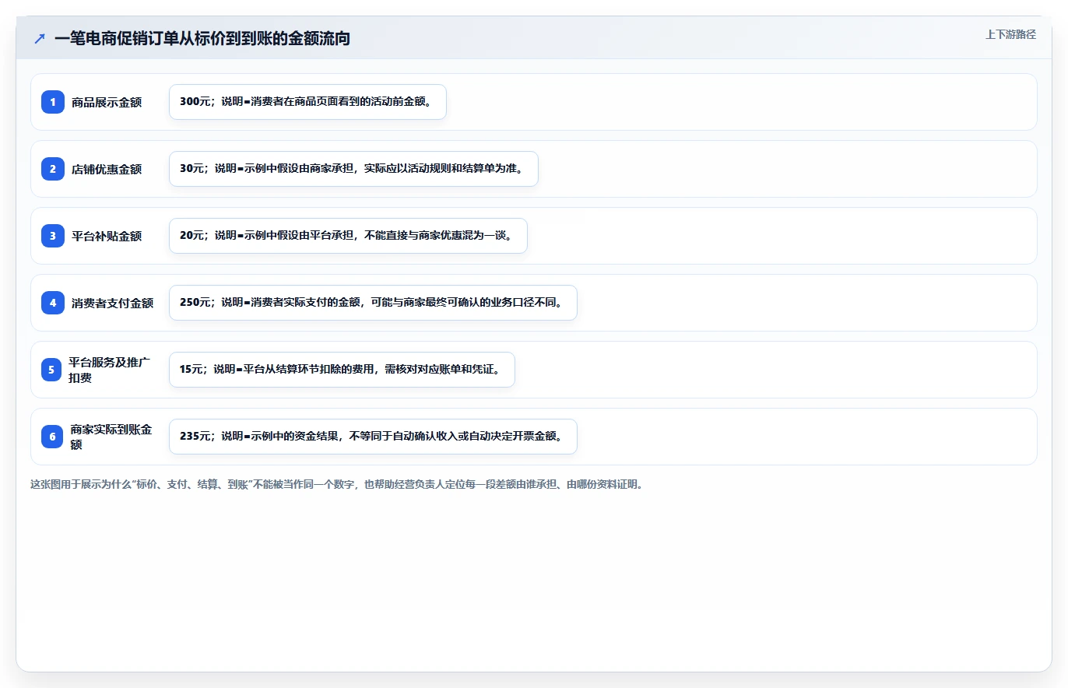Image resolution: width=1068 pixels, height=688 pixels.
Task: Click step badge number 2
Action: 53,169
